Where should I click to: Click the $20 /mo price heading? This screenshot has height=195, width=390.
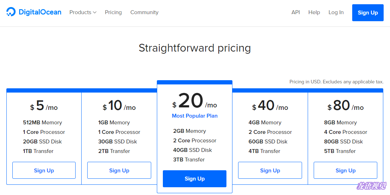195,101
